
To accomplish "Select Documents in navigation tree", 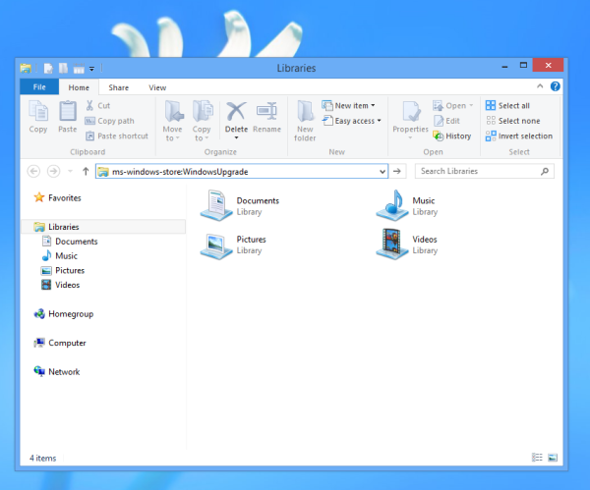I will coord(70,242).
